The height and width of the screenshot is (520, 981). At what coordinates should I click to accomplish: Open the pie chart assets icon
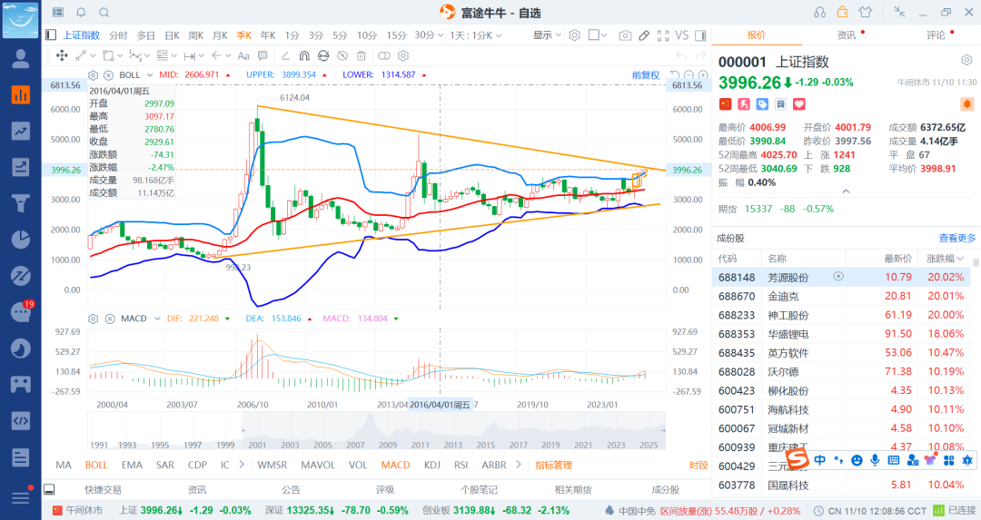[x=21, y=240]
